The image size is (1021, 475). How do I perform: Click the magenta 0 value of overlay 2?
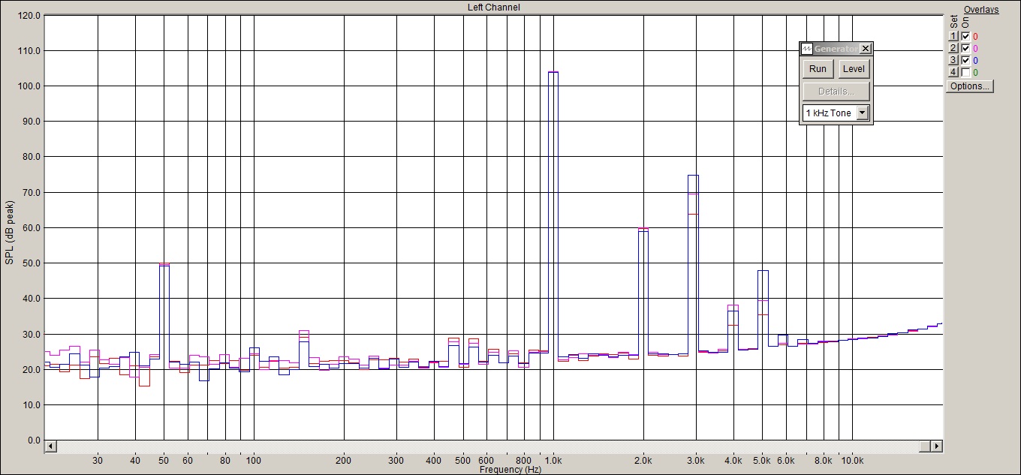click(975, 48)
